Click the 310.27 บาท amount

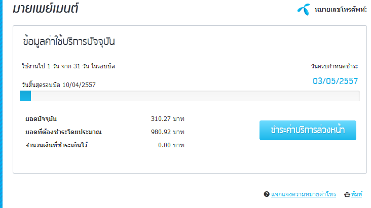tap(167, 119)
